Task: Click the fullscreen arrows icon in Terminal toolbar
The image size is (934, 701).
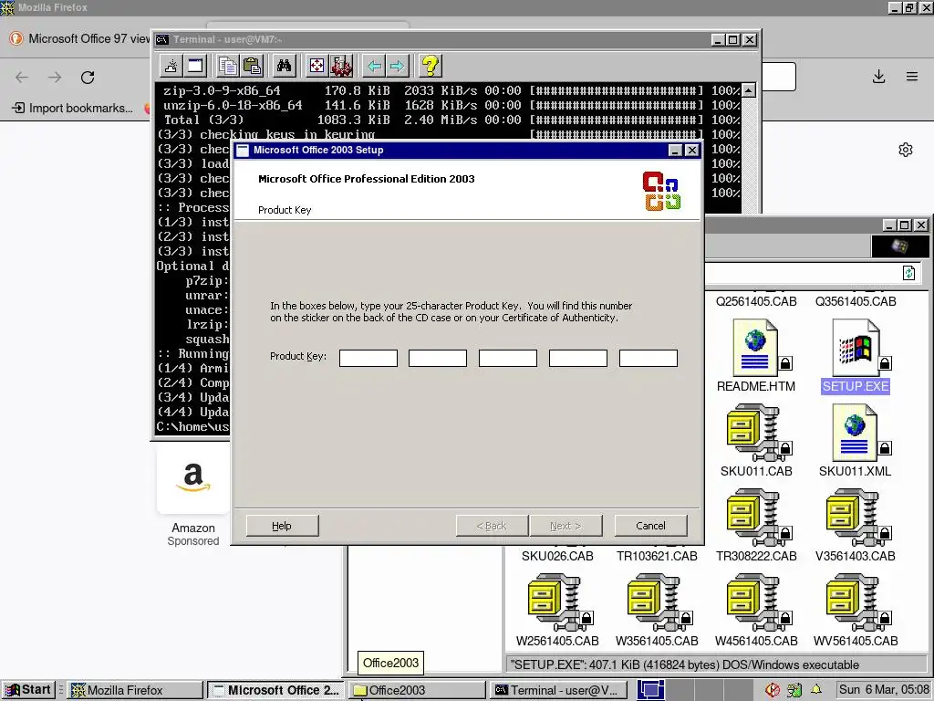Action: click(317, 66)
